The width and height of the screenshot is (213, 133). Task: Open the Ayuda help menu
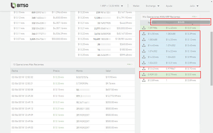click(169, 6)
